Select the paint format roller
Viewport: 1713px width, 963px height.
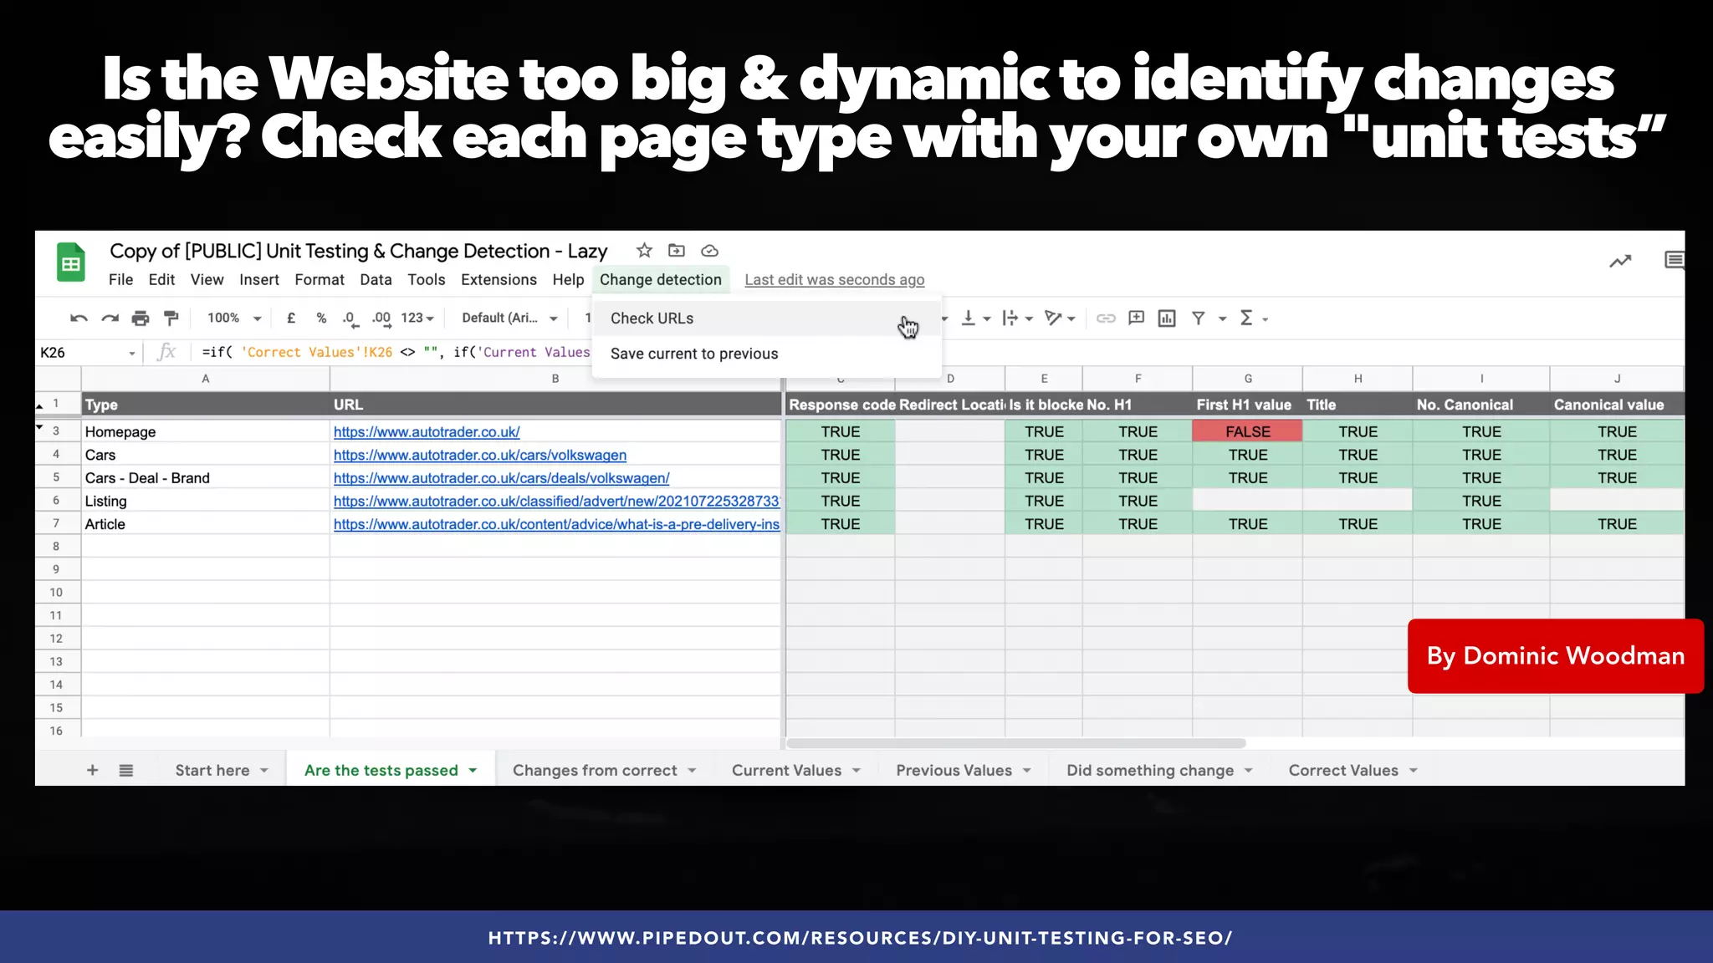171,318
